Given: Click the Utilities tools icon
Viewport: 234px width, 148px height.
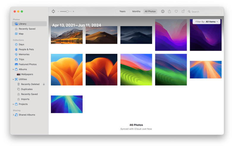Looking at the screenshot, I should (x=16, y=79).
